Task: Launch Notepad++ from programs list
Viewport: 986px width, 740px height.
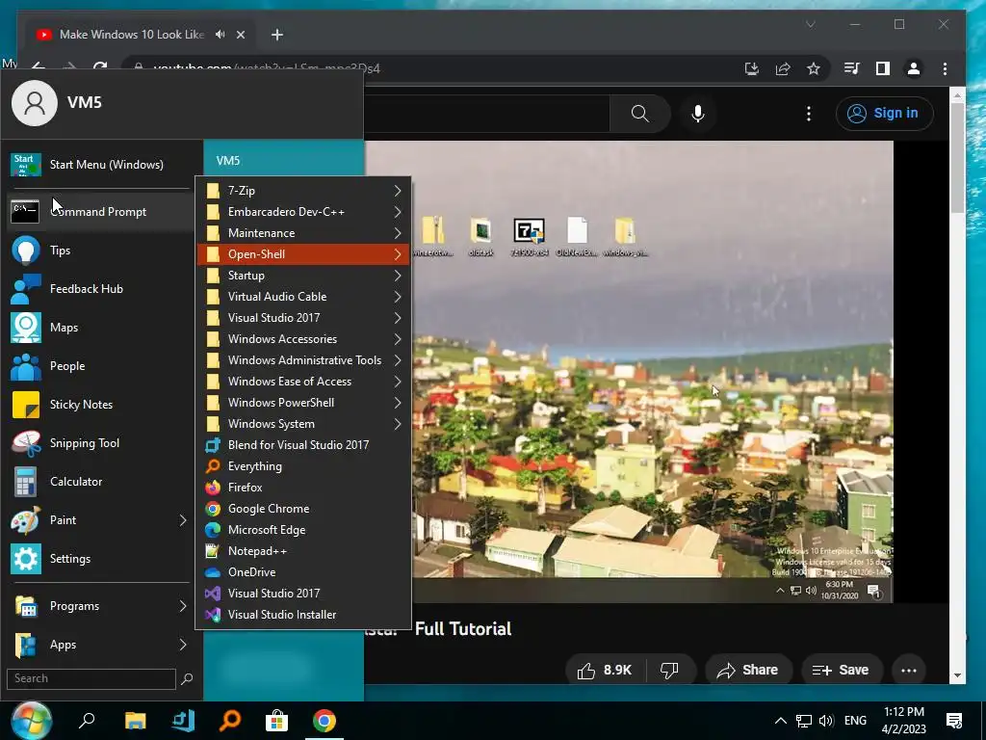Action: 303,550
